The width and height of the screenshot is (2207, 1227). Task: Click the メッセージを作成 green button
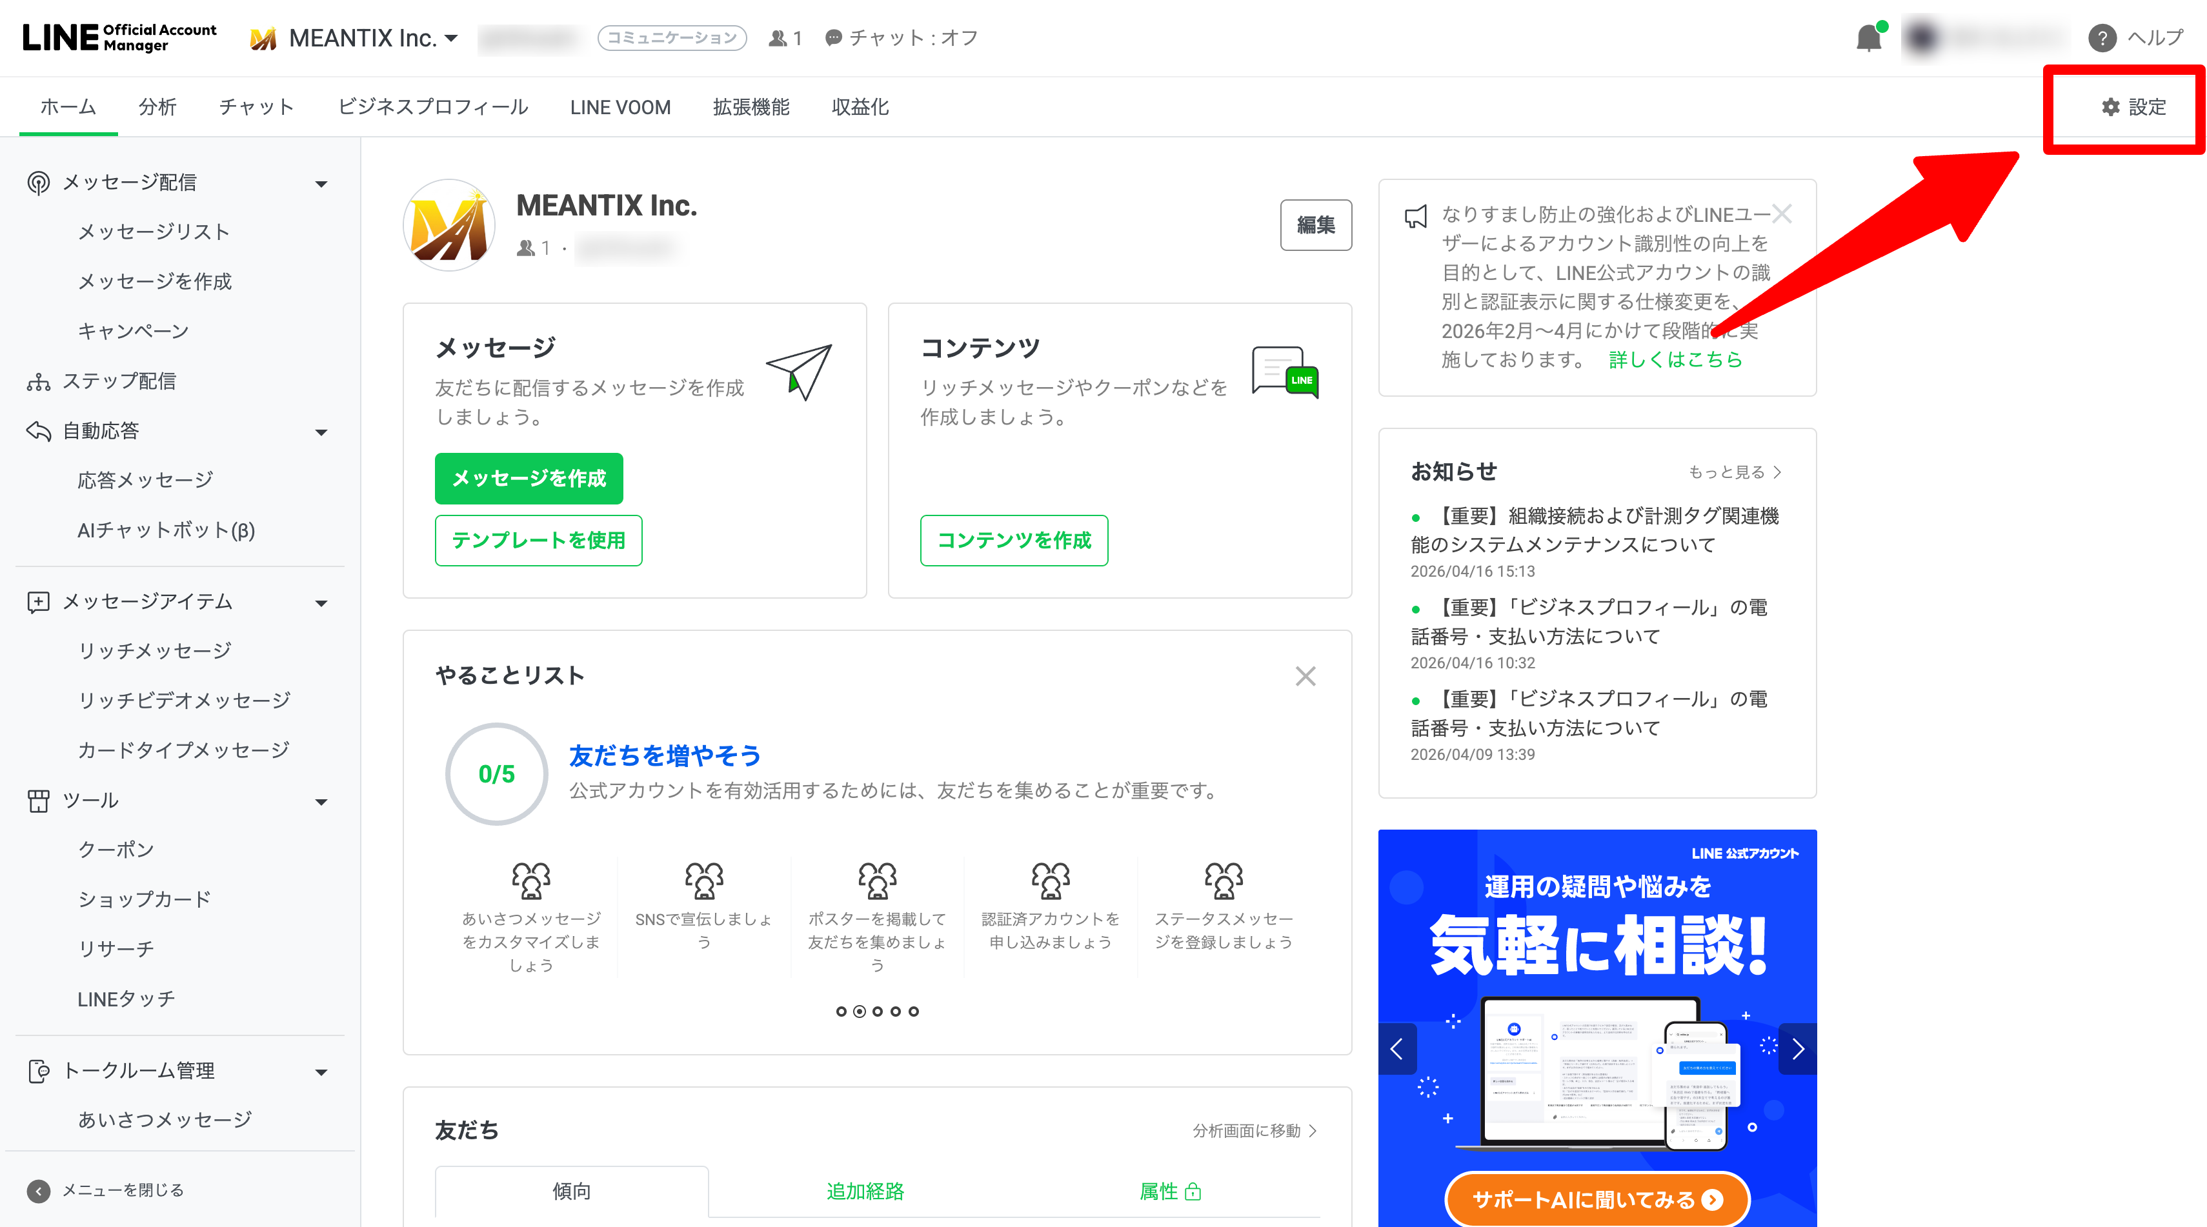click(529, 479)
